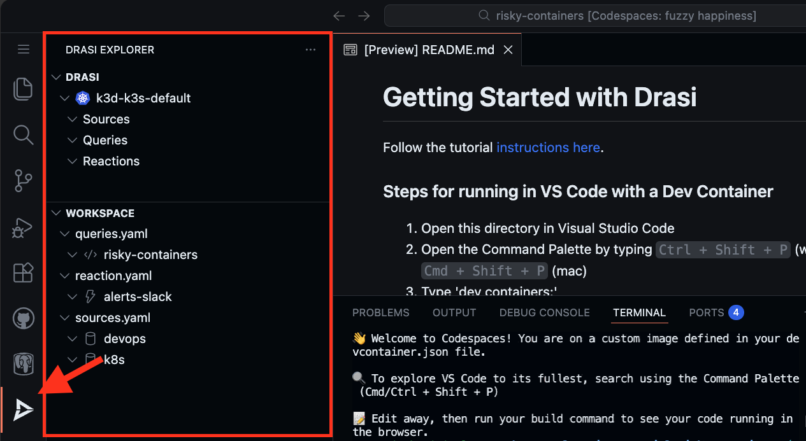Screen dimensions: 806x441
Task: Collapse the WORKSPACE section
Action: click(x=99, y=213)
